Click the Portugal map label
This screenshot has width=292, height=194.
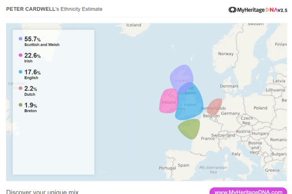pyautogui.click(x=167, y=168)
